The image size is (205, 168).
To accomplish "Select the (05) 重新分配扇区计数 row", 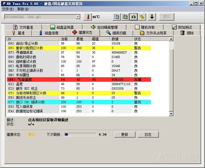I will (x=79, y=48).
